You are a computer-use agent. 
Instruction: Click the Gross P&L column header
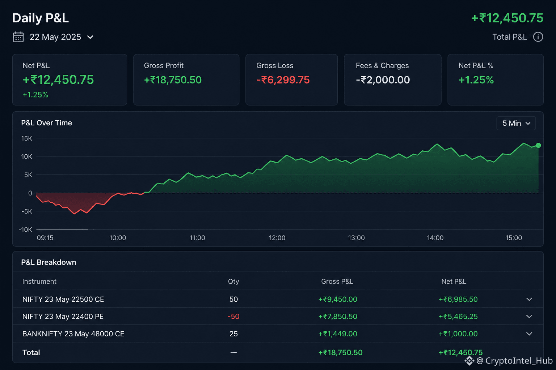[337, 281]
